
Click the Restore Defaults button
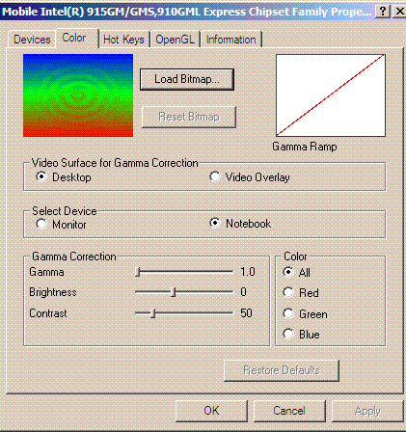click(x=282, y=370)
